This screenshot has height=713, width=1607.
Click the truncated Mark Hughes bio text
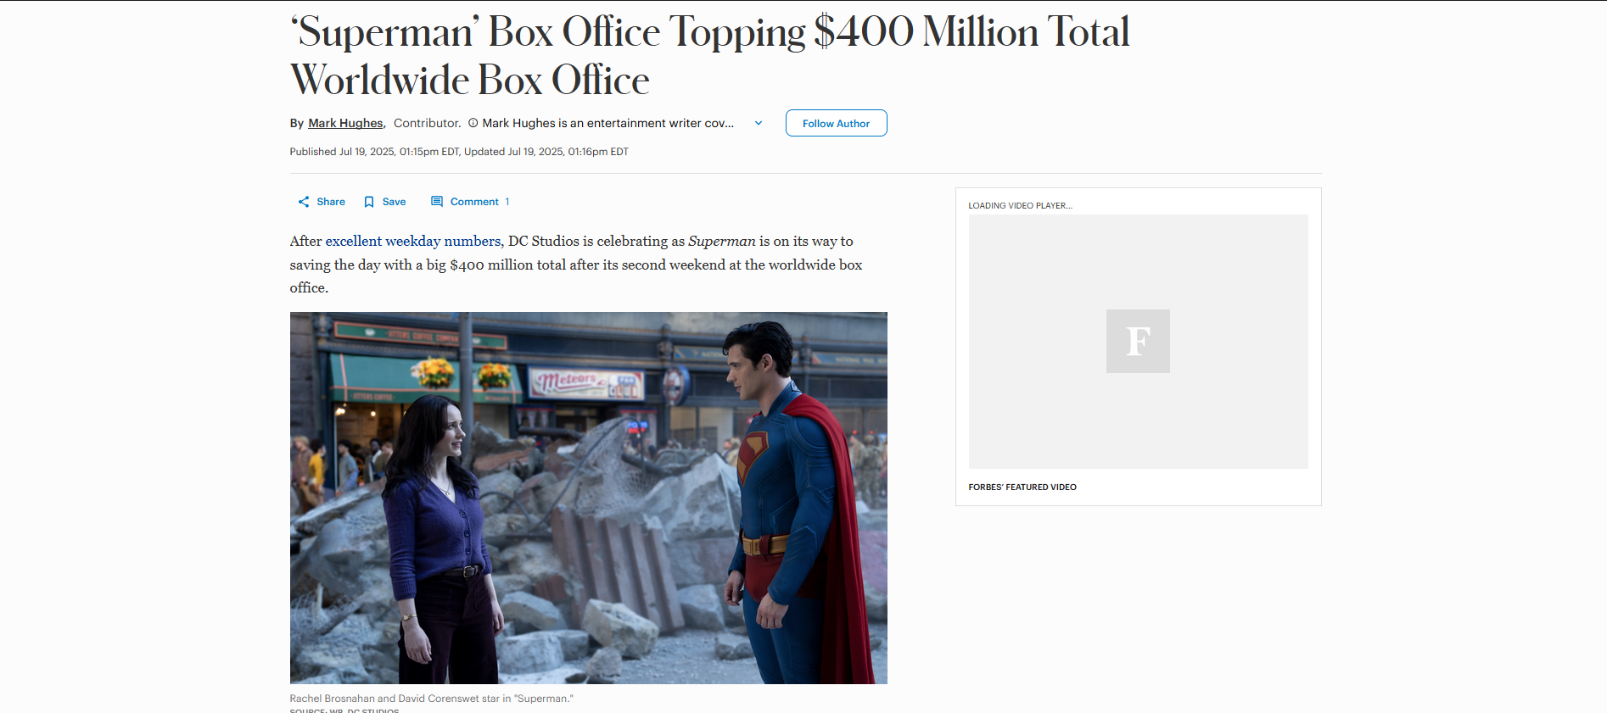(x=608, y=123)
